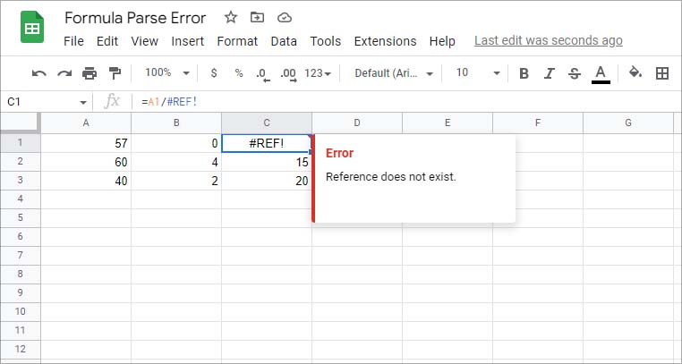Redo the last action

click(64, 73)
